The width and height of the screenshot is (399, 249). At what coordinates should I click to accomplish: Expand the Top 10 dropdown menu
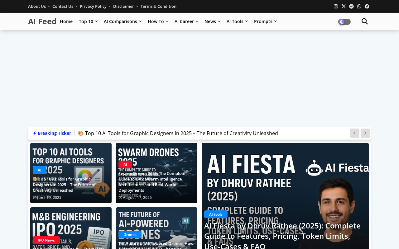coord(88,21)
